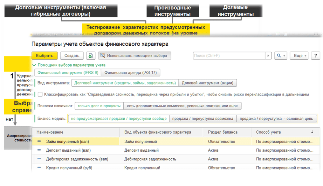Viewport: 323px width, 186px height.
Task: Open the Еще menu dropdown
Action: pos(300,56)
